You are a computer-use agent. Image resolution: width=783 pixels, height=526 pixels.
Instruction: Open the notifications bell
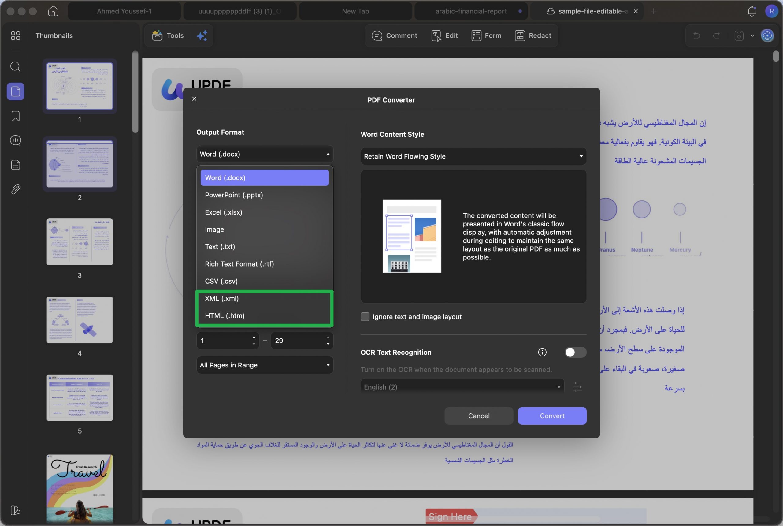click(x=752, y=11)
